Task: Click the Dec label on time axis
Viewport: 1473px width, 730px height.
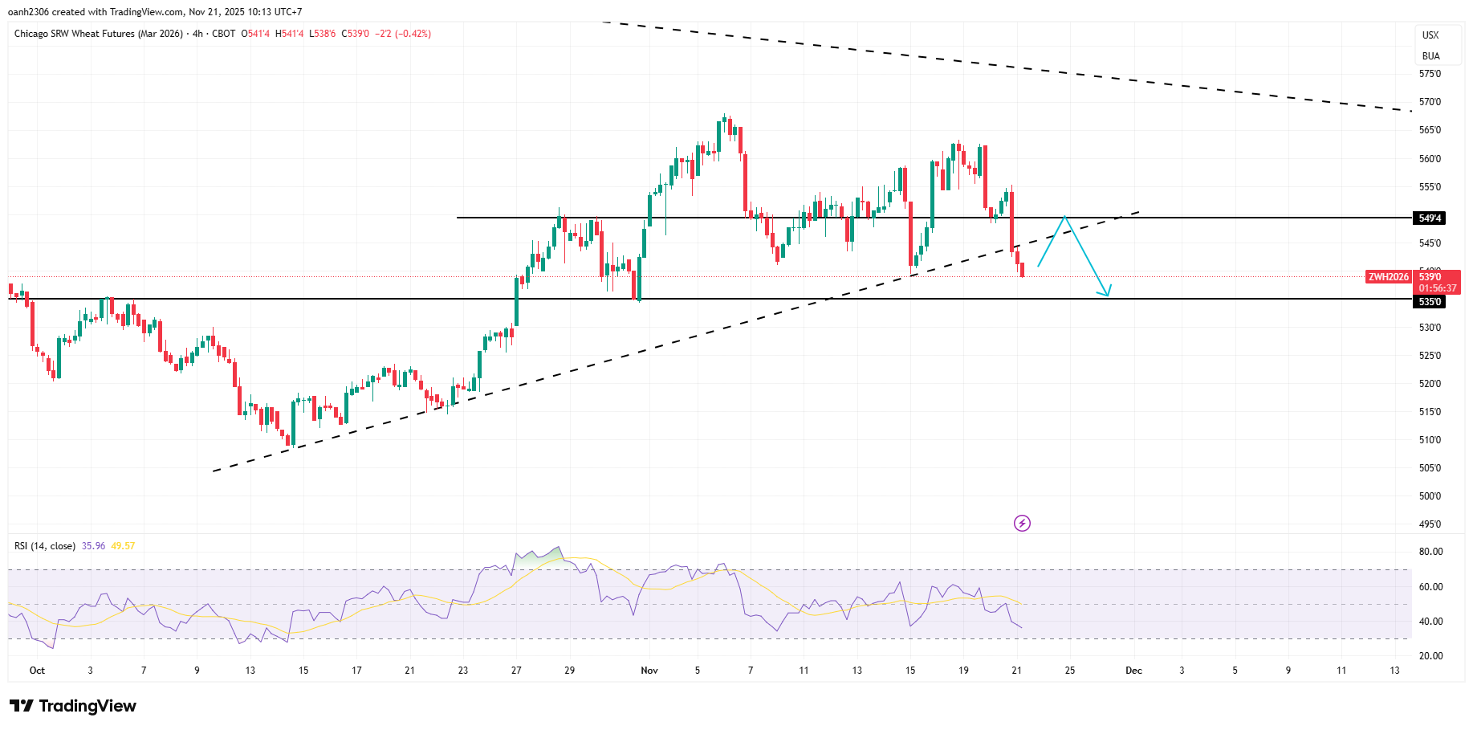Action: (1133, 671)
